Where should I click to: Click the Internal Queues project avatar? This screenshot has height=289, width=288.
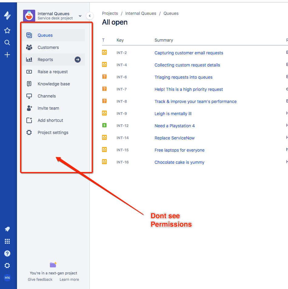point(29,16)
